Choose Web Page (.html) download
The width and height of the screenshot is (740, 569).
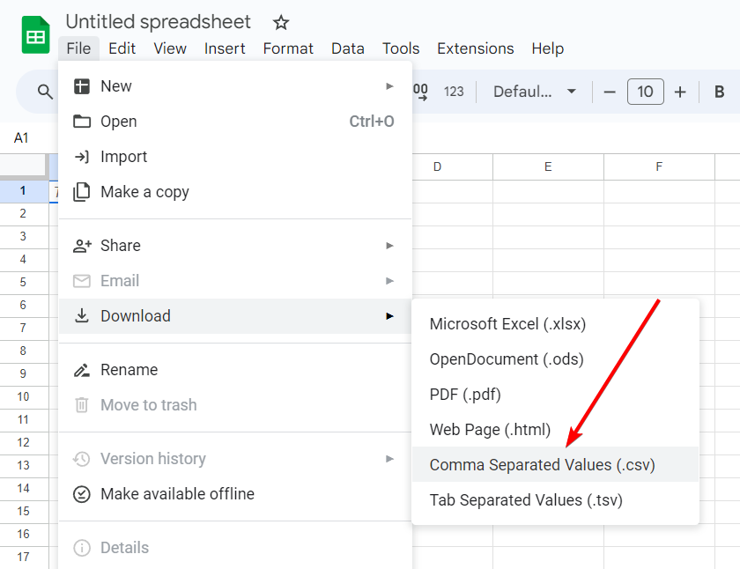click(x=555, y=430)
